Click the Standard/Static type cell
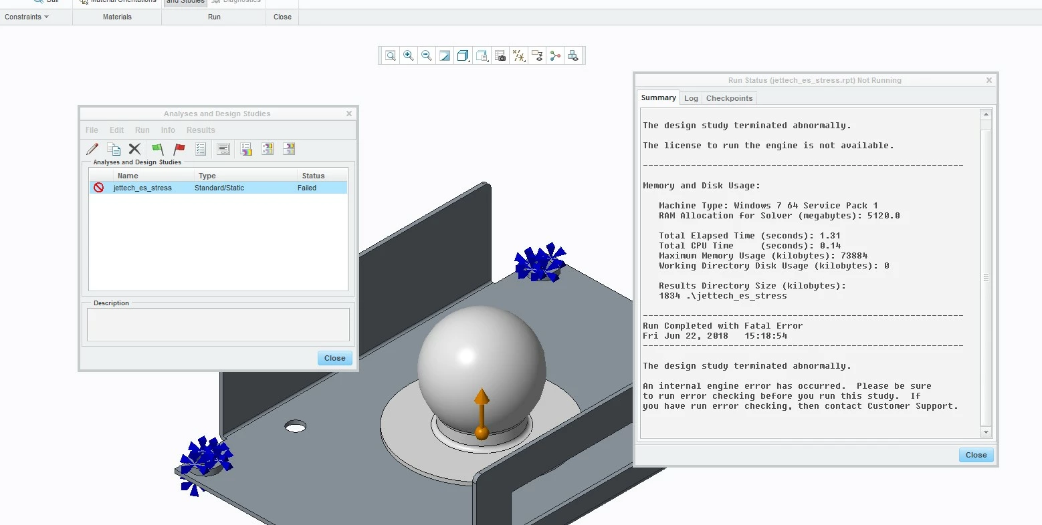The width and height of the screenshot is (1042, 525). pos(219,188)
